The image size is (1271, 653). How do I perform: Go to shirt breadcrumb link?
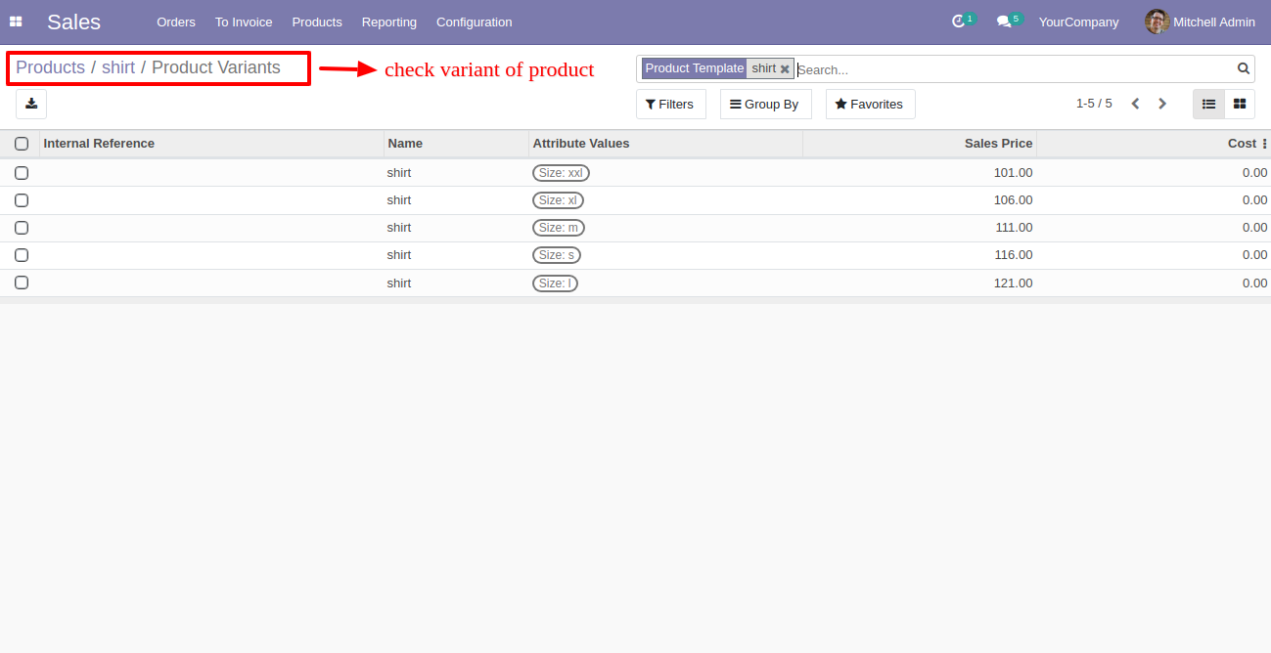coord(118,67)
